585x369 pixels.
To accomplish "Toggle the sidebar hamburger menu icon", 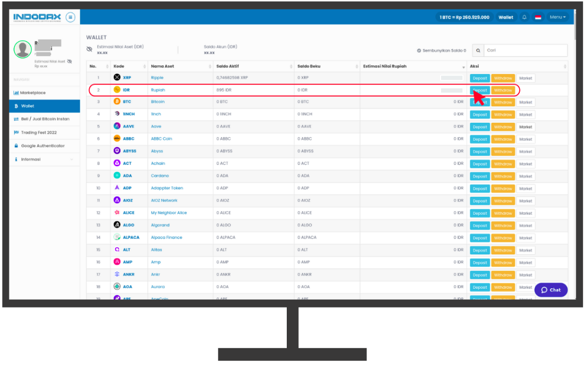I will (70, 17).
